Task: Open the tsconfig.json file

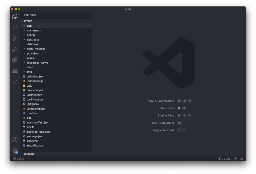Action: click(x=56, y=146)
